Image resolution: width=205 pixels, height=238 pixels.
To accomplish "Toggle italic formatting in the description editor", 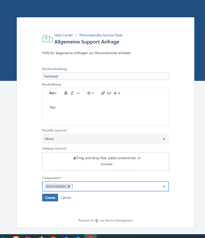I will click(72, 93).
